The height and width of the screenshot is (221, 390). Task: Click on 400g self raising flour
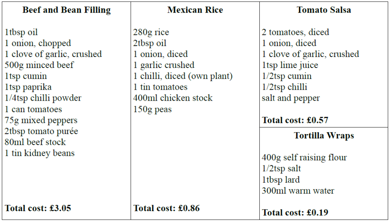304,158
